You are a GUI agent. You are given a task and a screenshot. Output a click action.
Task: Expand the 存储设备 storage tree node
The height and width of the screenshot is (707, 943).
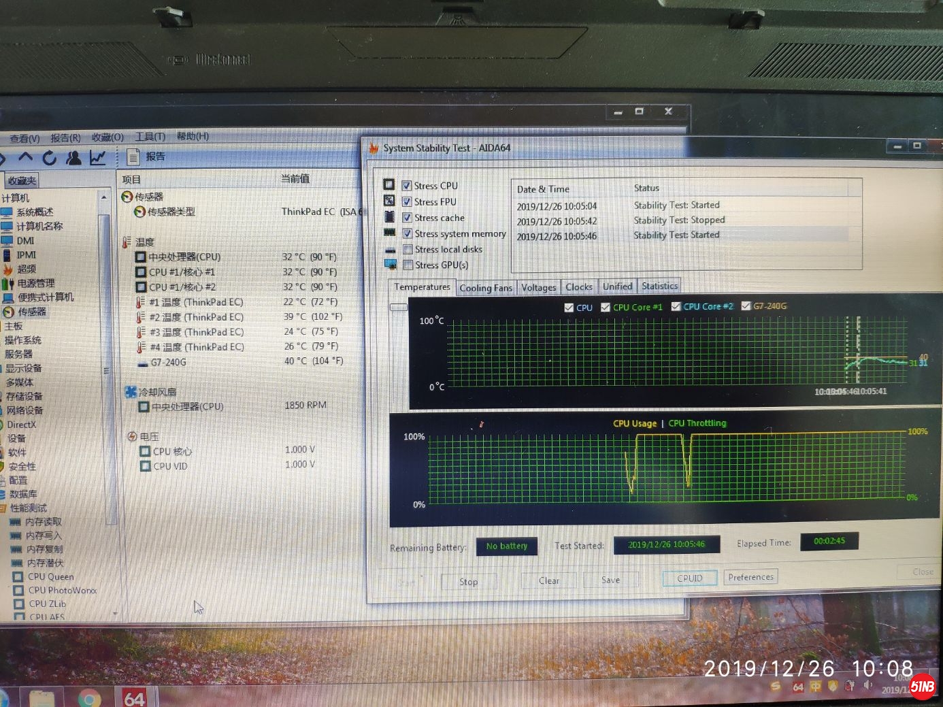click(24, 396)
